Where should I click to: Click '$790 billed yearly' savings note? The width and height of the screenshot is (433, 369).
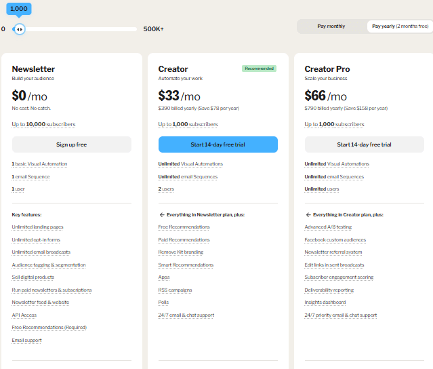pos(346,109)
